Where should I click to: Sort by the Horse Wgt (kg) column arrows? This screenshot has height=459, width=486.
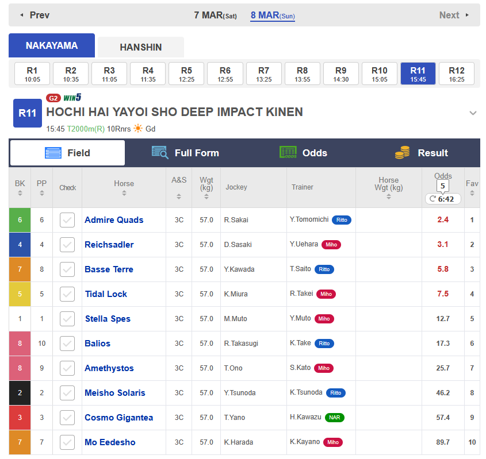(389, 196)
